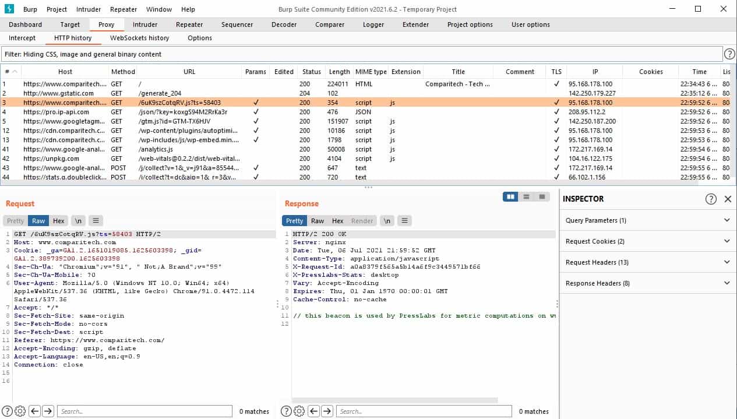737x419 pixels.
Task: Open the Extender tab
Action: 415,24
